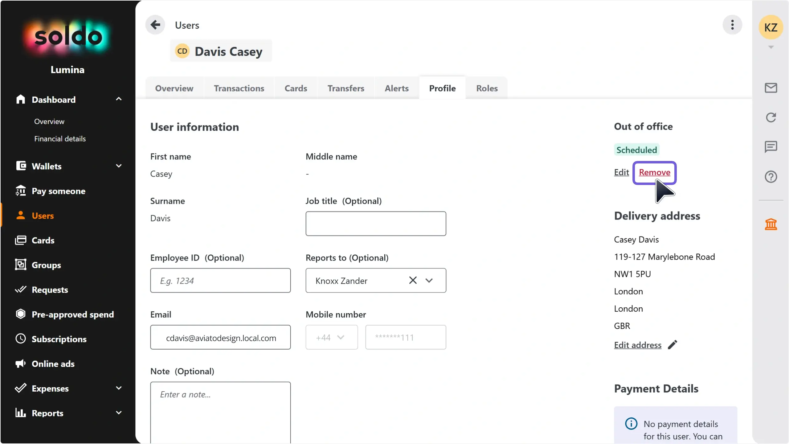Viewport: 789px width, 444px height.
Task: Open the Reports to dropdown chevron
Action: tap(429, 281)
